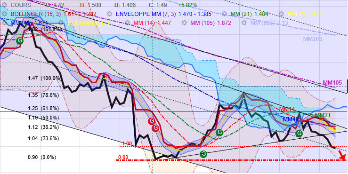Select the red 0.90 support line label

(x=123, y=157)
